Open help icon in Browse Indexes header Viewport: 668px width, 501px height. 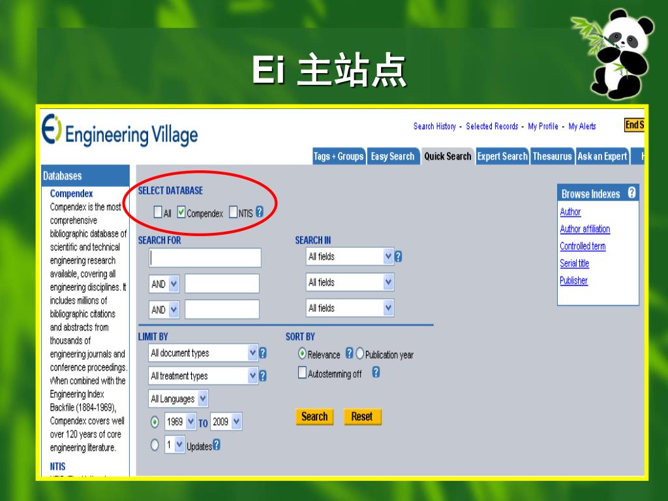click(631, 192)
